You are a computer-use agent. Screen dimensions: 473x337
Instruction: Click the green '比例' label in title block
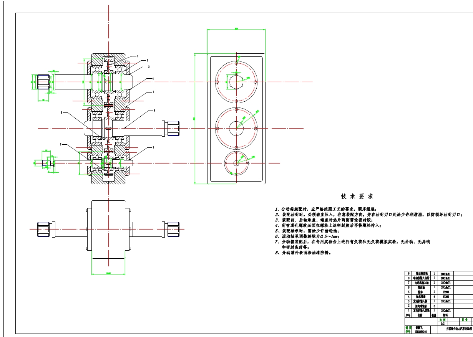[x=443, y=320]
